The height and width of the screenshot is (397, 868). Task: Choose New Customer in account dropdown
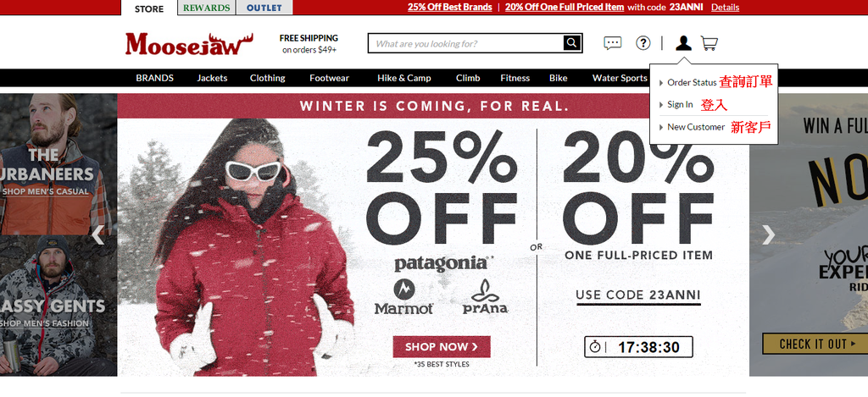click(x=696, y=127)
